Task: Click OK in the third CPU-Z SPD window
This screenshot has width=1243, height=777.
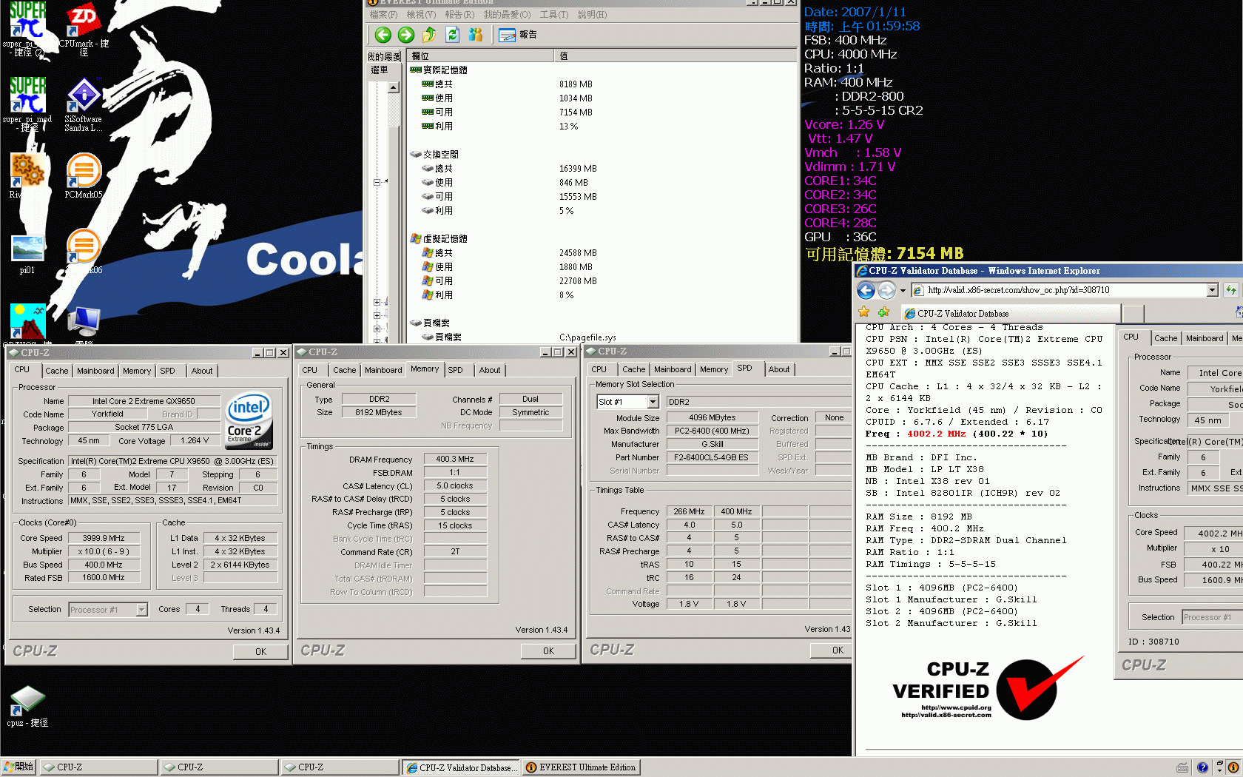Action: pyautogui.click(x=832, y=650)
